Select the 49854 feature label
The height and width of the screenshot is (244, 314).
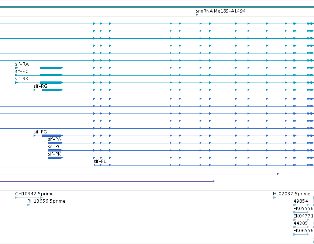pos(301,201)
